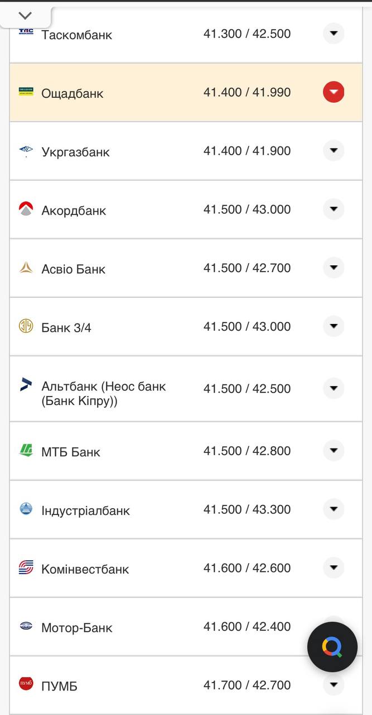Click the Укргазбанк logo icon
The height and width of the screenshot is (715, 372).
(26, 150)
